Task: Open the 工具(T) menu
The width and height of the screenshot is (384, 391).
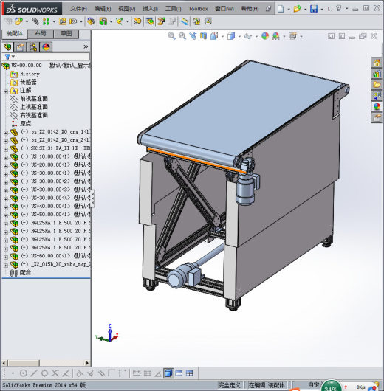Action: [173, 9]
